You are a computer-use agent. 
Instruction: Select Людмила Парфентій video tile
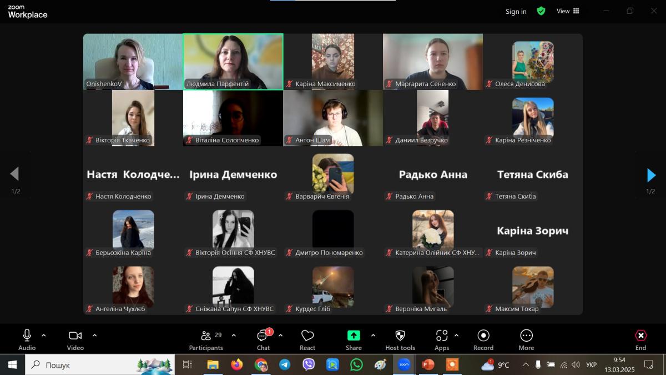coord(233,61)
